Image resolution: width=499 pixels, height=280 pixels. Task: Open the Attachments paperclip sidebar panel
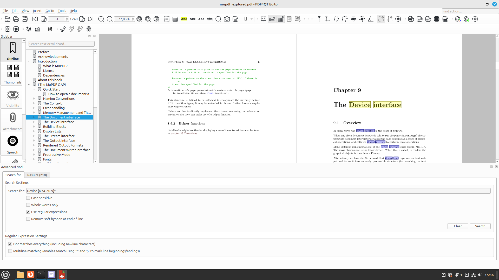13,121
